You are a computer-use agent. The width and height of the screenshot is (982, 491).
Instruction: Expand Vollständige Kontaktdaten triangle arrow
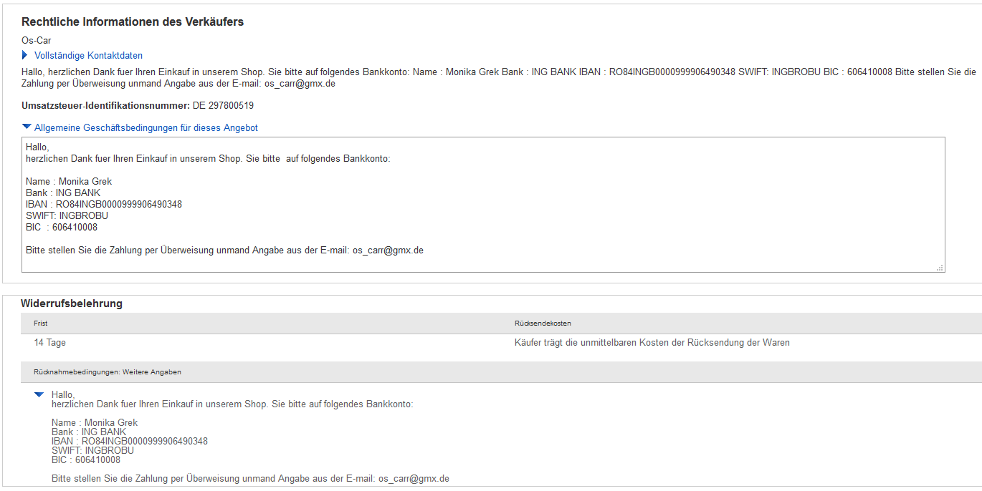tap(25, 55)
